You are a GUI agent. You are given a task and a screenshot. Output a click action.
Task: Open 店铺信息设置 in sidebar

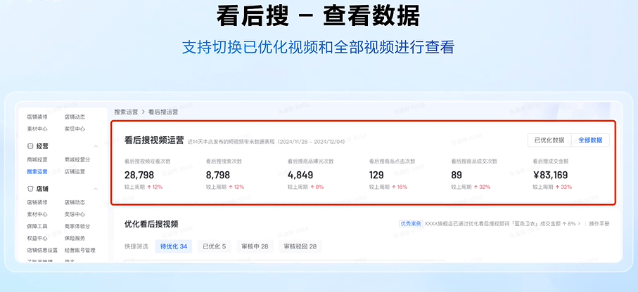click(x=42, y=250)
